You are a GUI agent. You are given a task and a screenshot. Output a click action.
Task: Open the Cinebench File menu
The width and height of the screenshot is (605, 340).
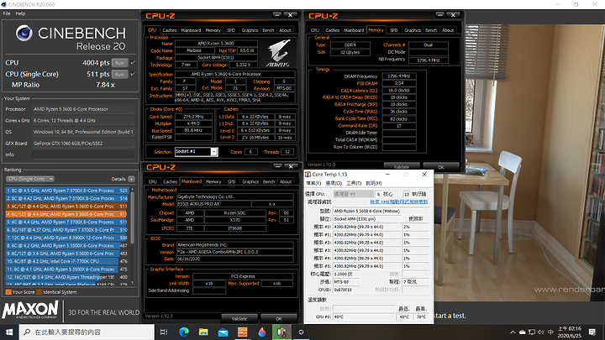(7, 13)
